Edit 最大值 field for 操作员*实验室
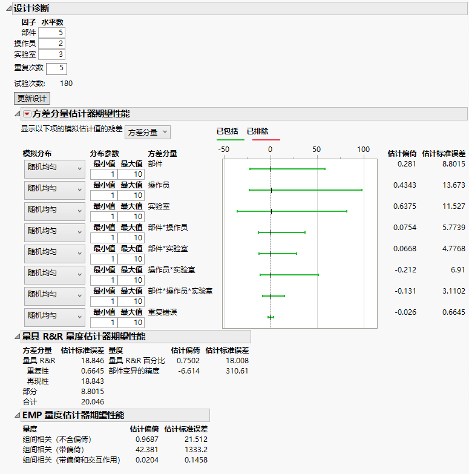Image resolution: width=469 pixels, height=474 pixels. point(131,280)
